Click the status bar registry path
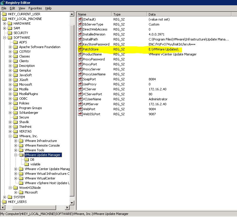 point(64,214)
